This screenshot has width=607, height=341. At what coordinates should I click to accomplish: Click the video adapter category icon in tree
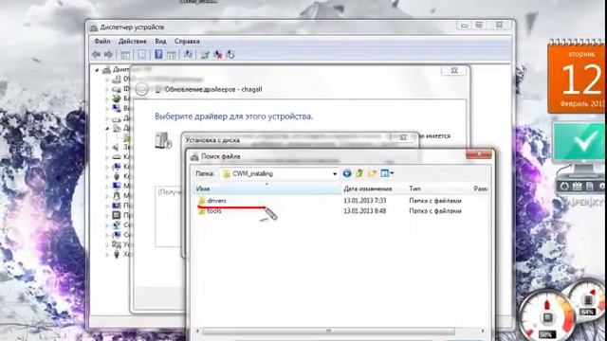point(116,108)
